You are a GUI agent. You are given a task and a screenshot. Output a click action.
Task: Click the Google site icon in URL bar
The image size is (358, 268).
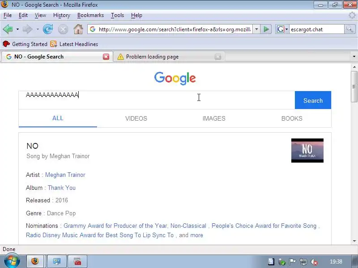point(93,29)
